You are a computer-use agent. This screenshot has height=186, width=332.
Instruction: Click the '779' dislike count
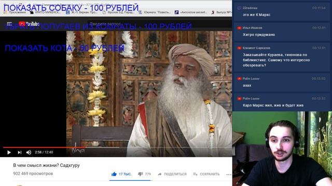(148, 174)
